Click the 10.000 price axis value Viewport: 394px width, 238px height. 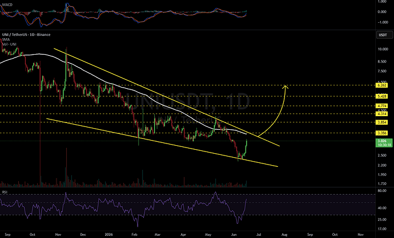tap(383, 50)
